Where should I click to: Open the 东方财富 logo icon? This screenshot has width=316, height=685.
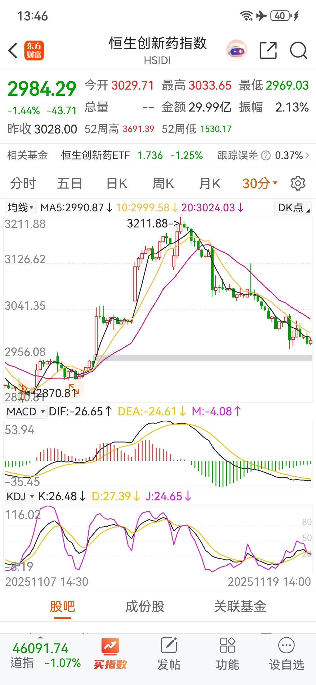[34, 50]
